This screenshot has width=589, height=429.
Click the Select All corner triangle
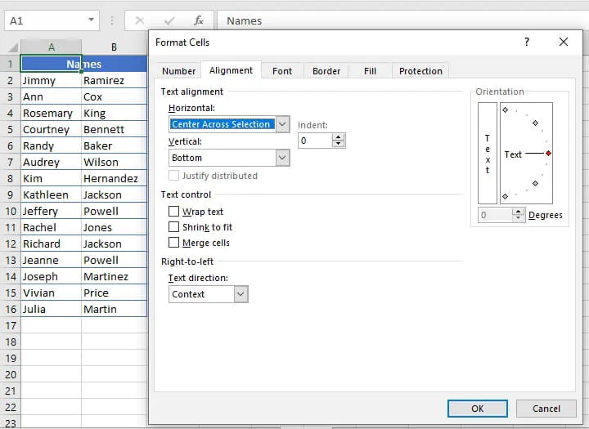[13, 47]
